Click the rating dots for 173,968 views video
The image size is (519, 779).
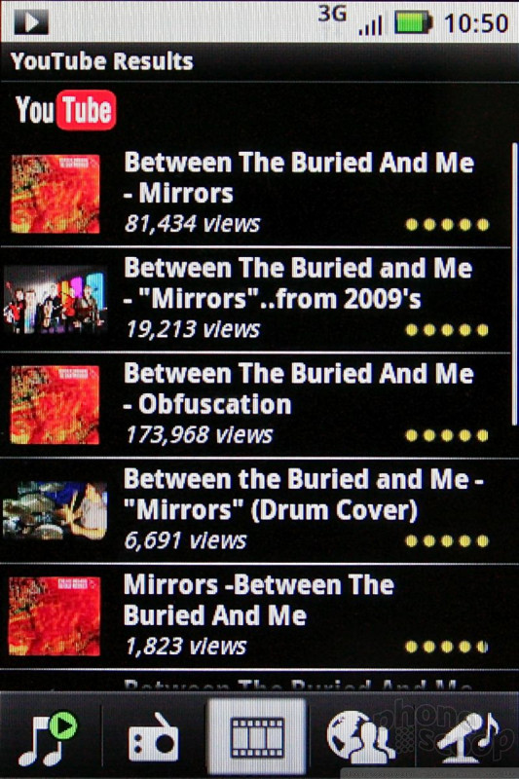(447, 435)
